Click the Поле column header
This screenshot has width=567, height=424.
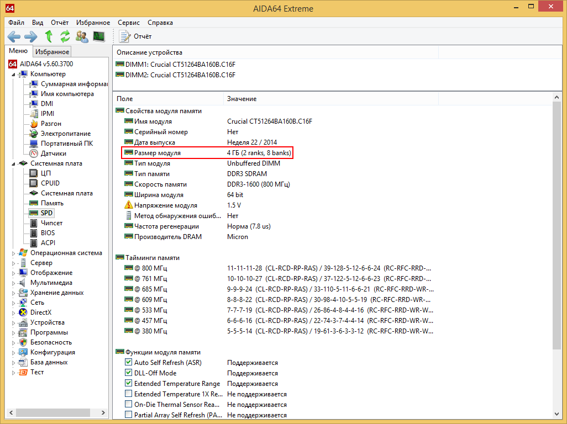point(169,99)
